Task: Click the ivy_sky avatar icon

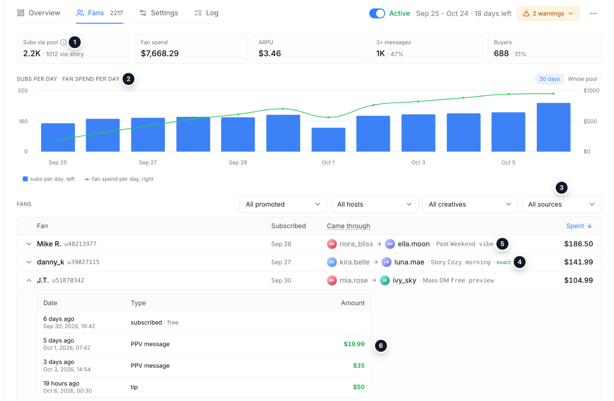Action: 385,281
